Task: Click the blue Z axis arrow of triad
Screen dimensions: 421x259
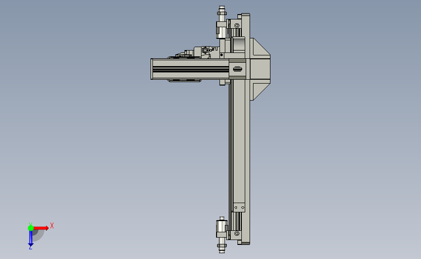Action: [x=31, y=239]
